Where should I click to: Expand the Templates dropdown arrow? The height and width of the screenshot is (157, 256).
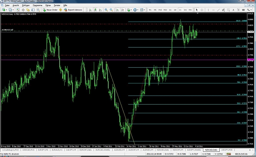(x=144, y=10)
